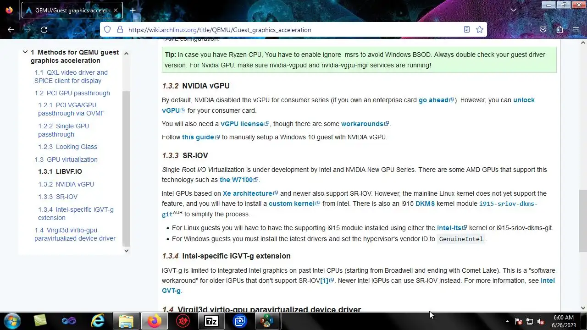Open the i915-sriov-dkms-git package link

coord(508,203)
